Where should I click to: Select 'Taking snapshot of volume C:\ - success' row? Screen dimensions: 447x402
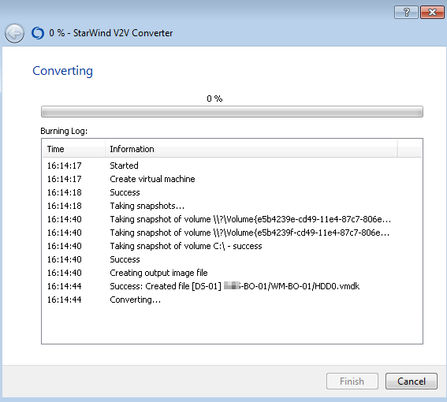pos(232,246)
